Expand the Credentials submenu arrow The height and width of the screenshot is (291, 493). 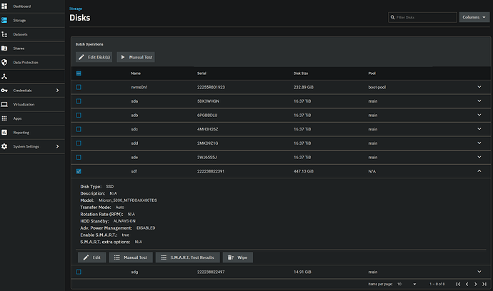[x=58, y=91]
